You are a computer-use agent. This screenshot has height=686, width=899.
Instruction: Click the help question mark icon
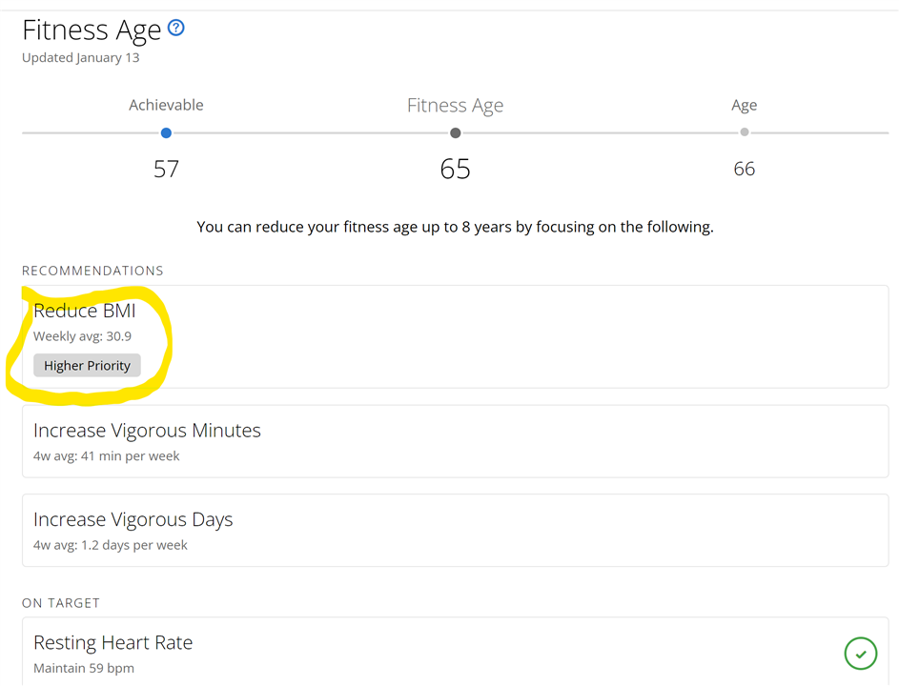(x=175, y=29)
